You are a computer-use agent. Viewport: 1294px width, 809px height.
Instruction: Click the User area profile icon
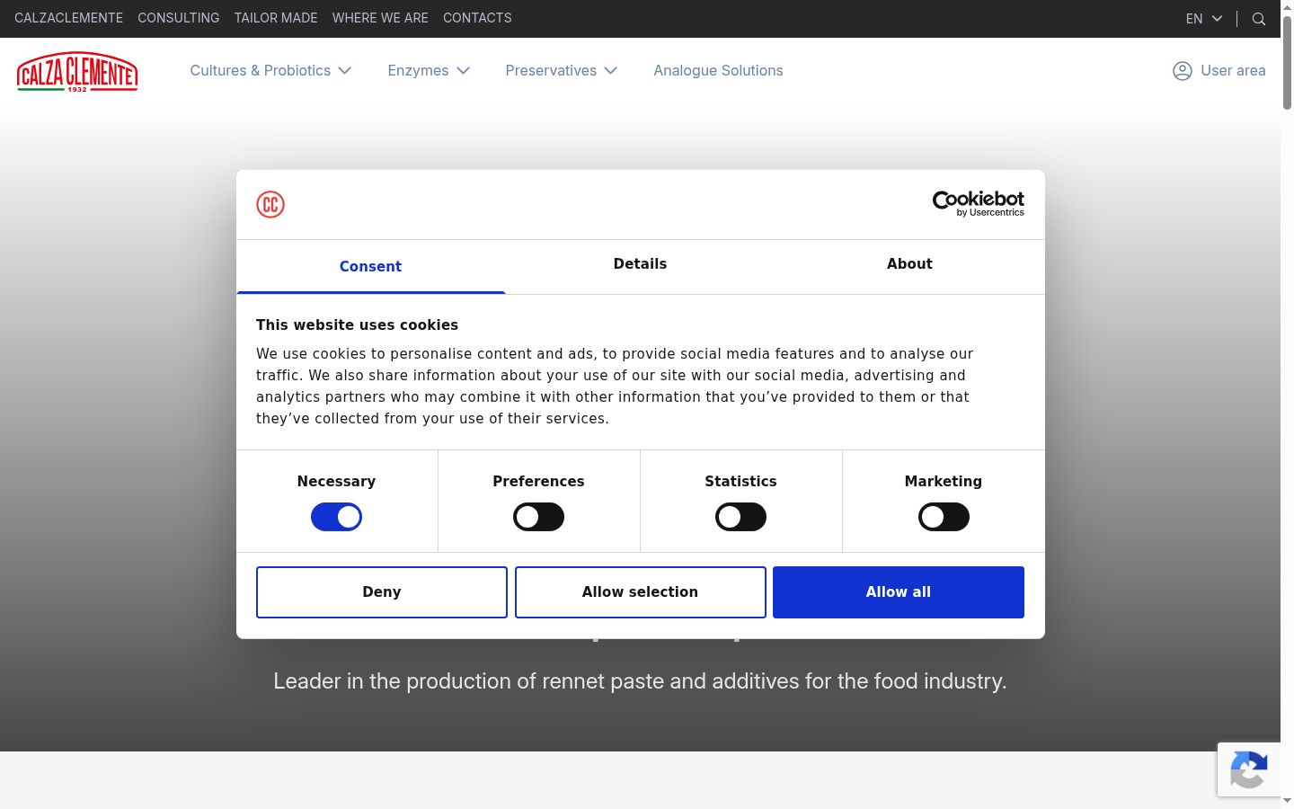[x=1183, y=71]
